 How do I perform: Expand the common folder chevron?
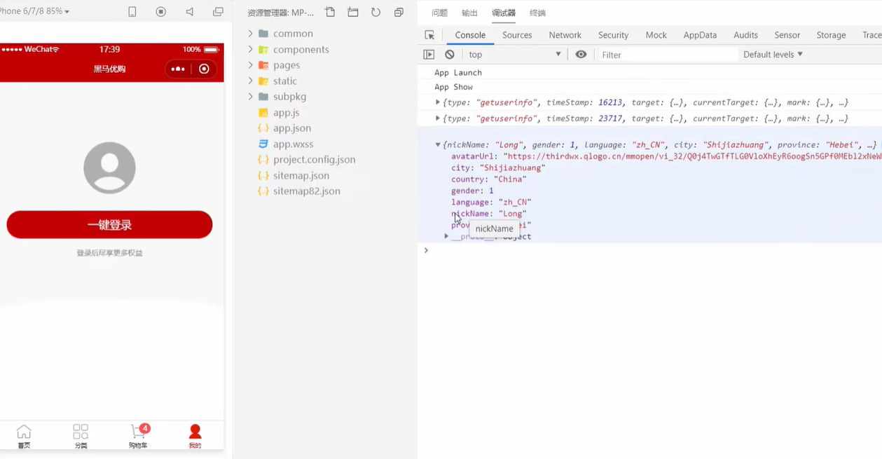coord(251,33)
